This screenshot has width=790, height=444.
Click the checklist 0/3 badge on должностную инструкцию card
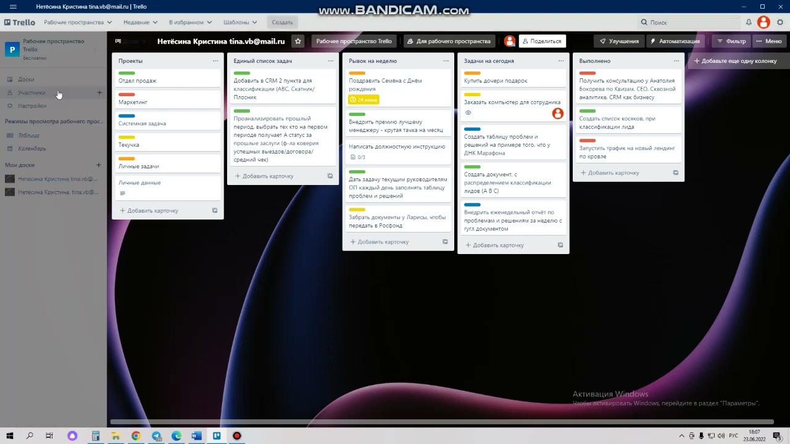357,157
